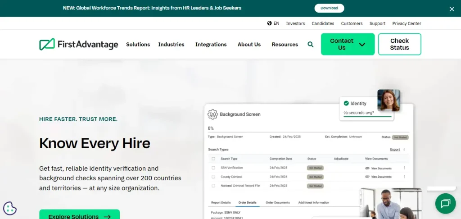
Task: Click the arrow on Explore Solutions
Action: [x=107, y=217]
